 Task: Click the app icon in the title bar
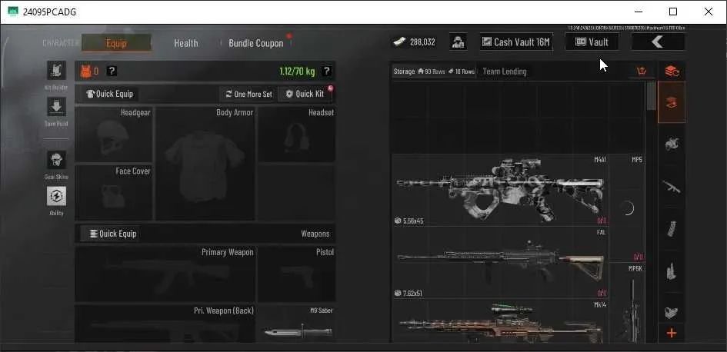point(13,12)
